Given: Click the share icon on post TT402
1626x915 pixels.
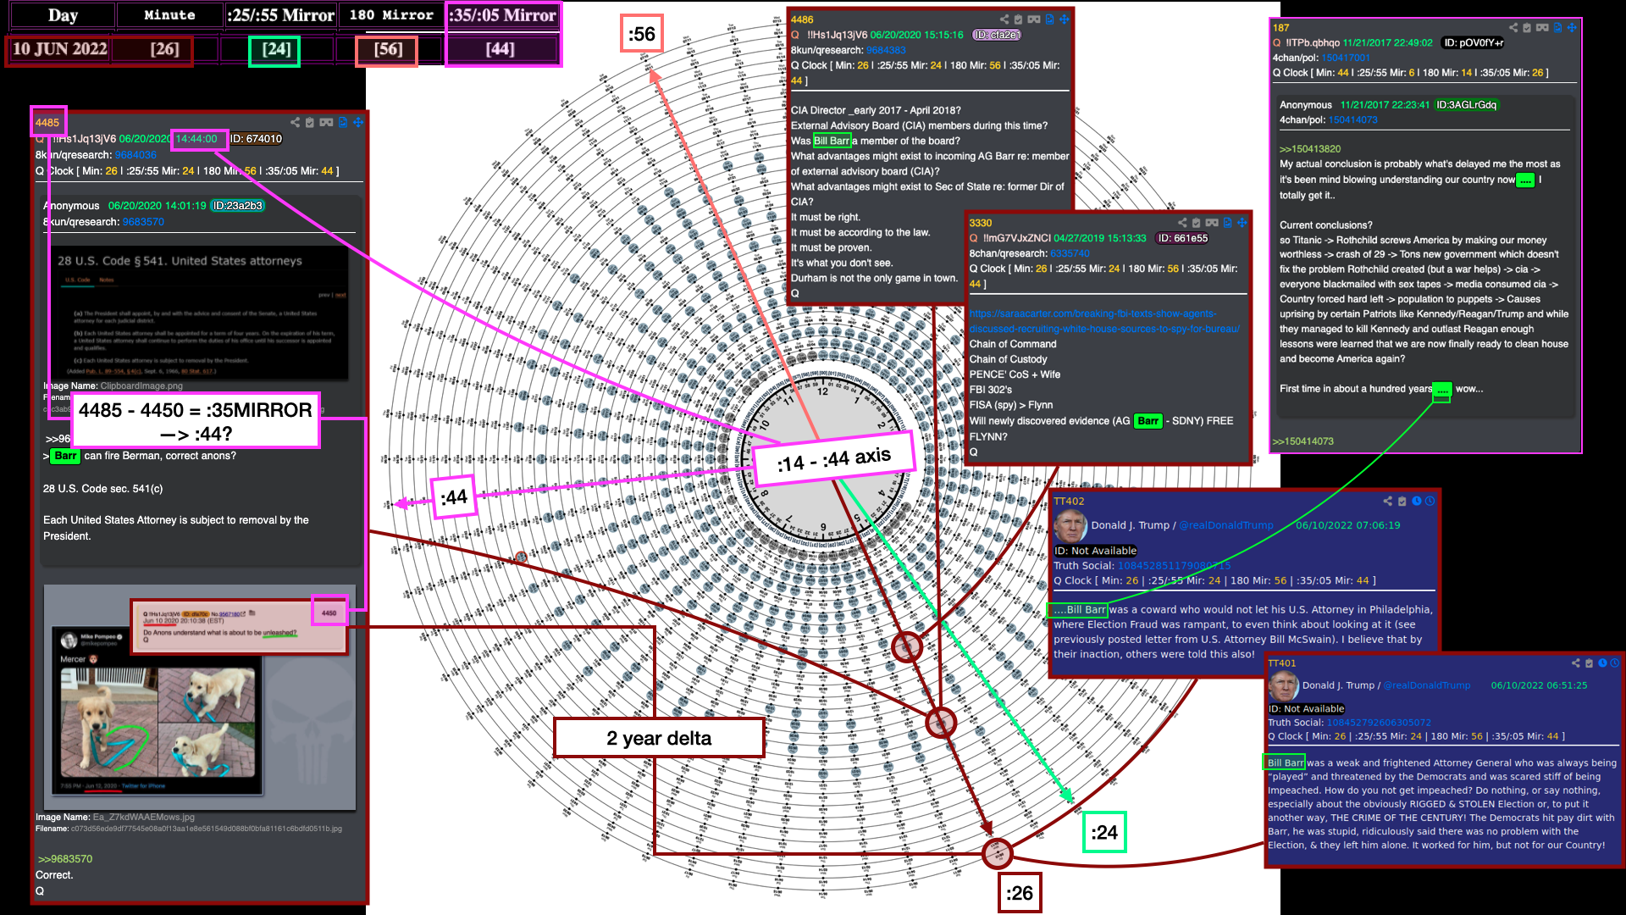Looking at the screenshot, I should click(1387, 502).
